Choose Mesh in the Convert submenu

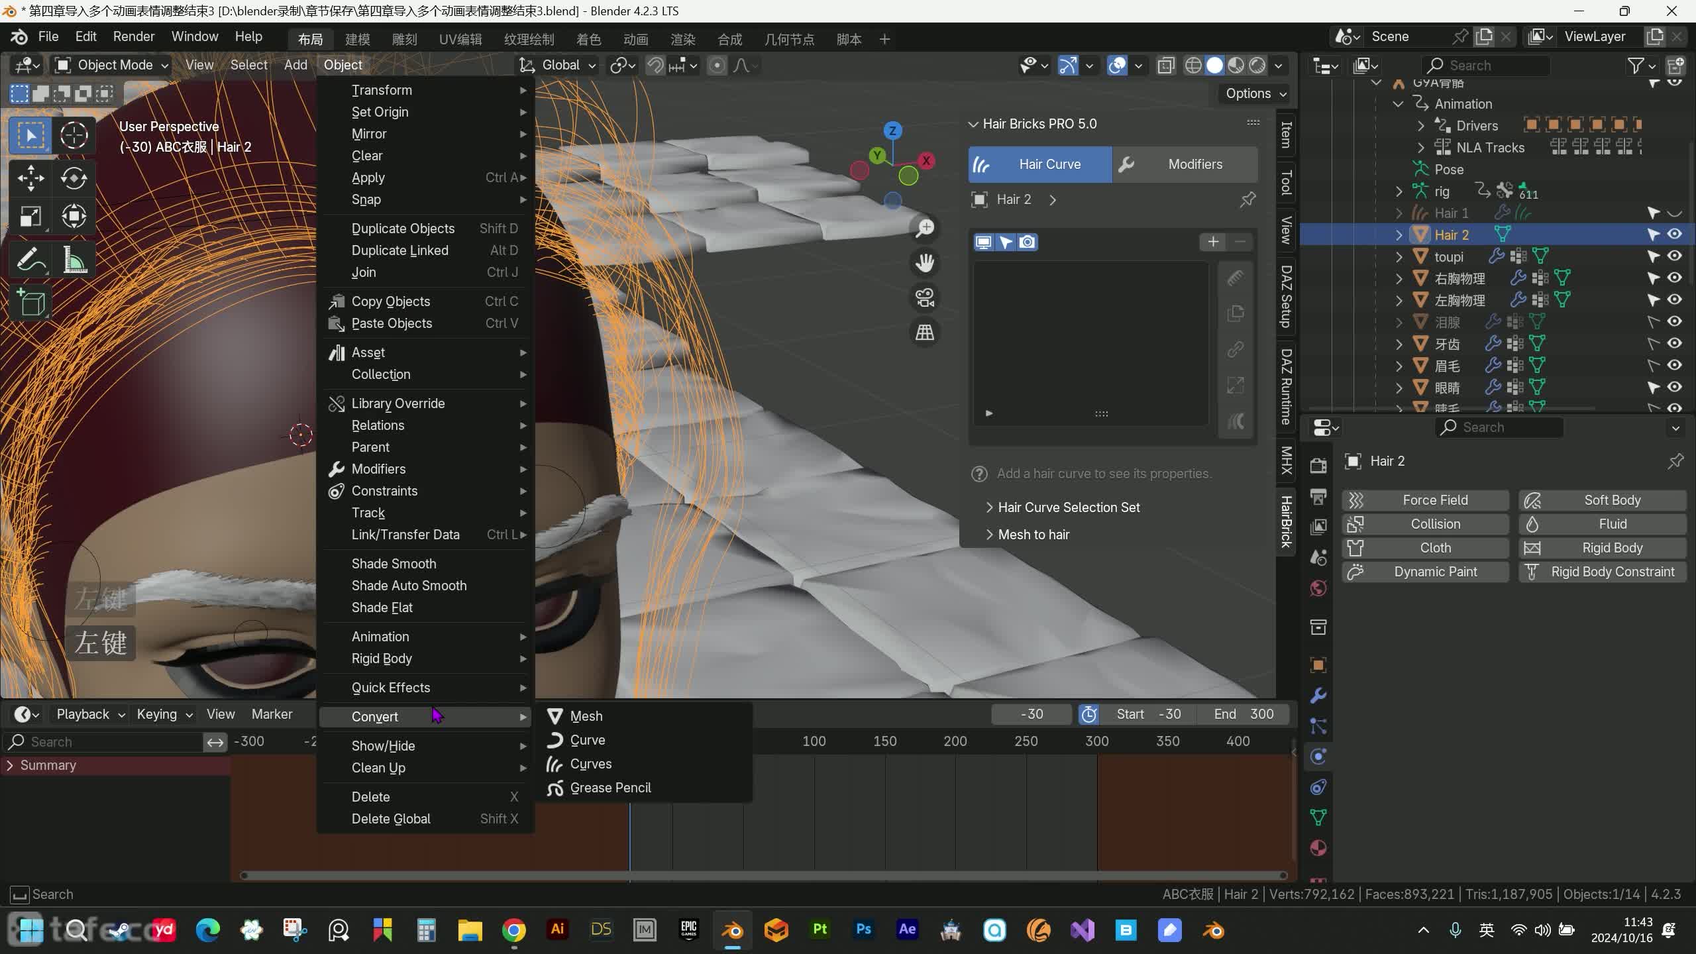pyautogui.click(x=643, y=716)
